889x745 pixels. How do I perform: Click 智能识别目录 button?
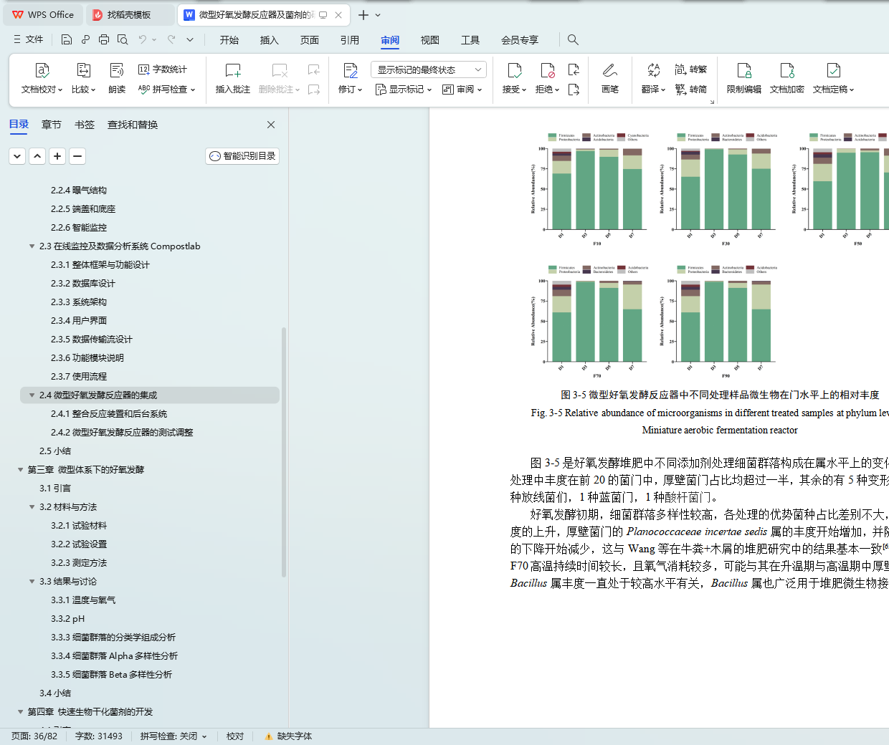242,156
